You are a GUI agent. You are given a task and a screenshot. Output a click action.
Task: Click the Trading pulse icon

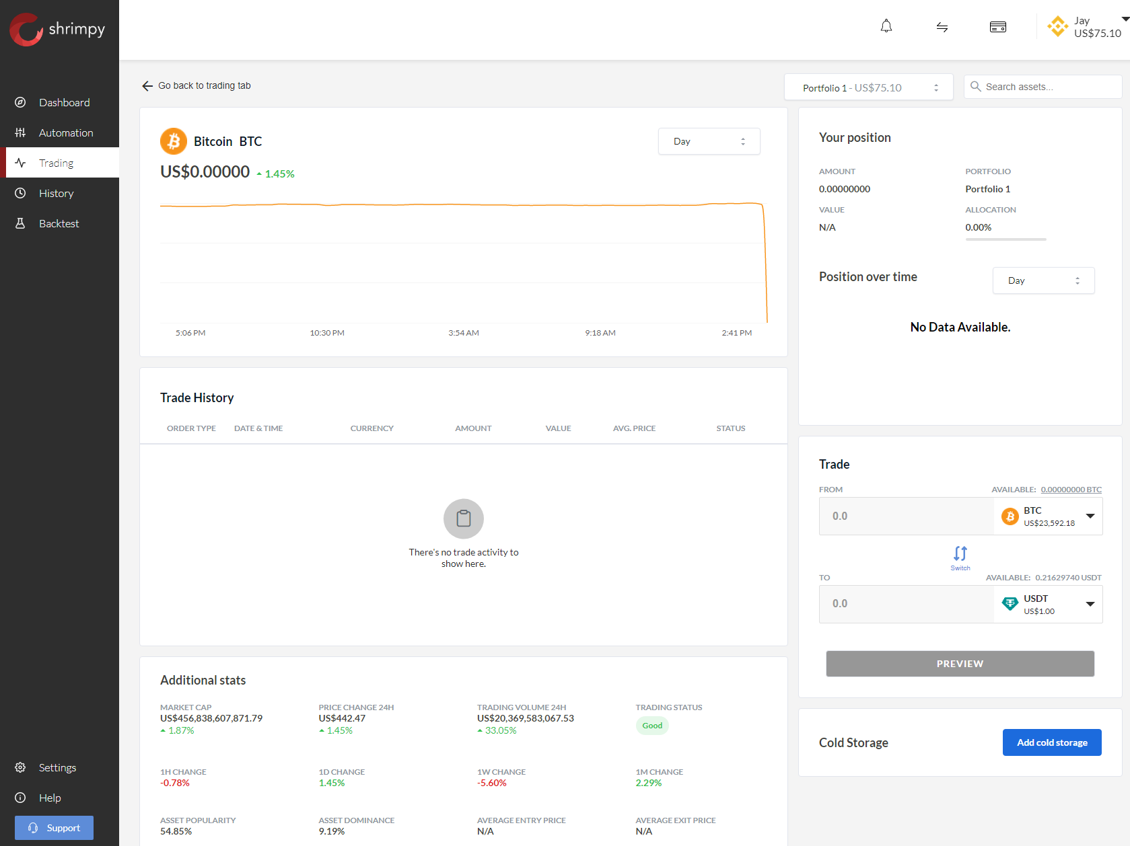click(20, 163)
